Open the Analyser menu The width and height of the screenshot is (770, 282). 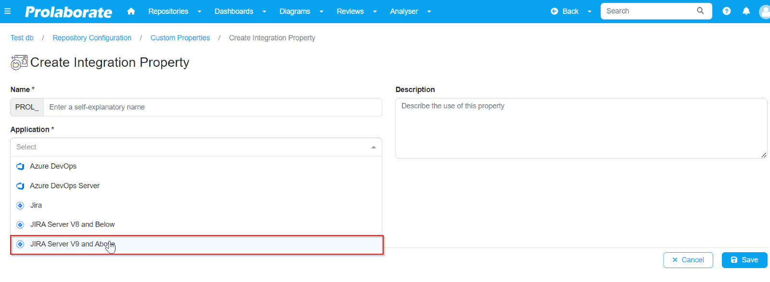click(404, 11)
